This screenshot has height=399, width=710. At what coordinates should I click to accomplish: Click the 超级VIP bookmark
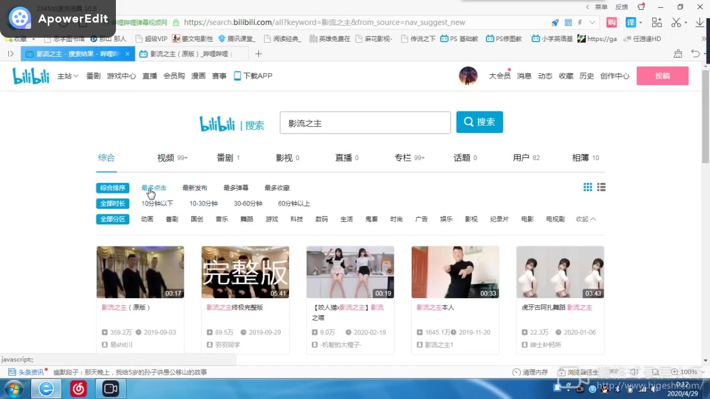coord(151,39)
